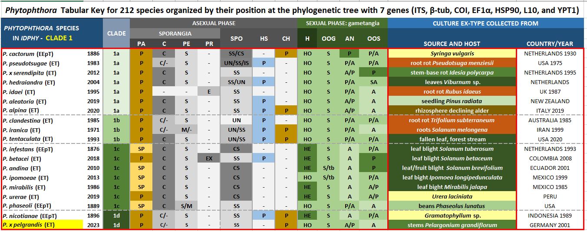The height and width of the screenshot is (231, 587).
Task: Select the EX cell in P. betacei row
Action: point(209,159)
